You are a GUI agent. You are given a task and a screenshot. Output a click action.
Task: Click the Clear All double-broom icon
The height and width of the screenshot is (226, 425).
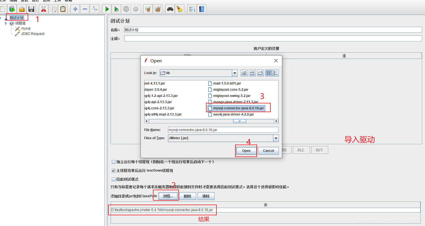[157, 9]
